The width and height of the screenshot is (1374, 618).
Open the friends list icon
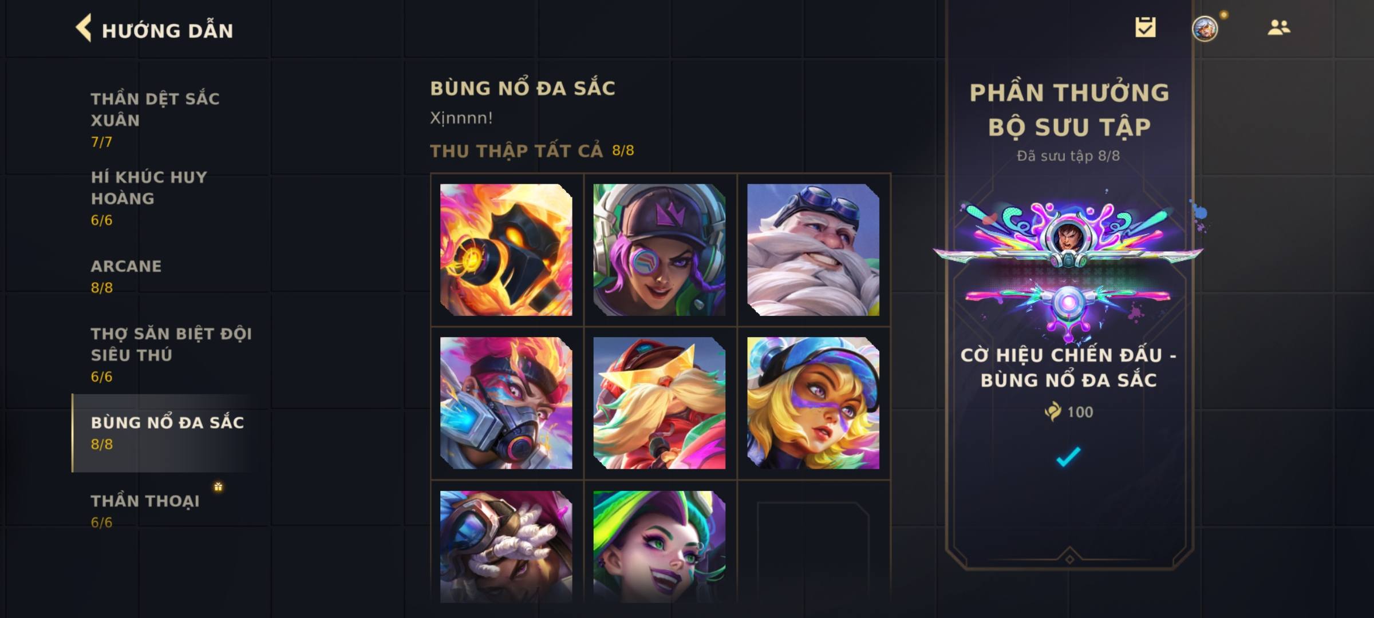click(x=1278, y=27)
